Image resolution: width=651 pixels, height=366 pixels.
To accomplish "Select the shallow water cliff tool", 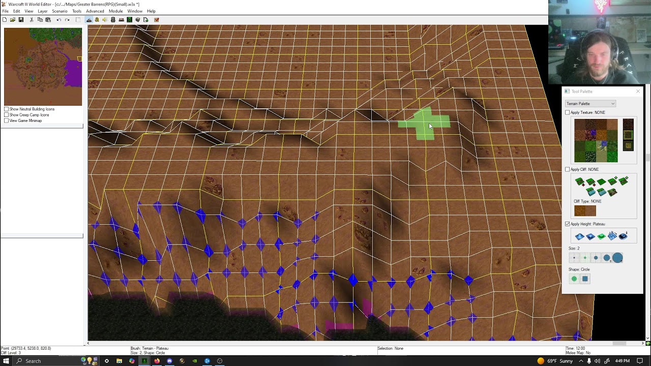I will tap(601, 192).
